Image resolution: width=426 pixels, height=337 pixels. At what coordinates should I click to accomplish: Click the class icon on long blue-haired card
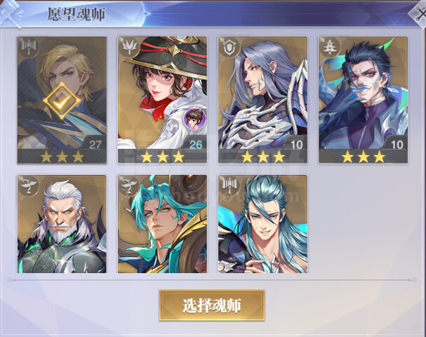click(229, 185)
